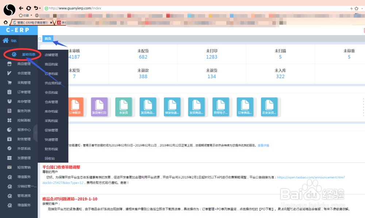Click the green 未发货 shortcut tile
The width and height of the screenshot is (365, 218).
[124, 107]
